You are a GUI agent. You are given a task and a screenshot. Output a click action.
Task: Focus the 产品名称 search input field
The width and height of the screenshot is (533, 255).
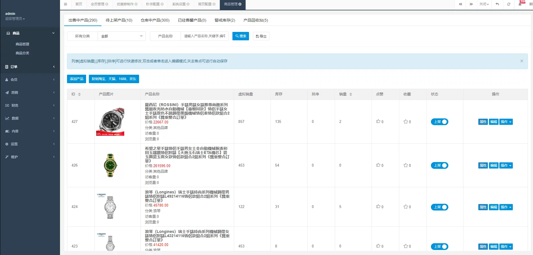pyautogui.click(x=205, y=36)
